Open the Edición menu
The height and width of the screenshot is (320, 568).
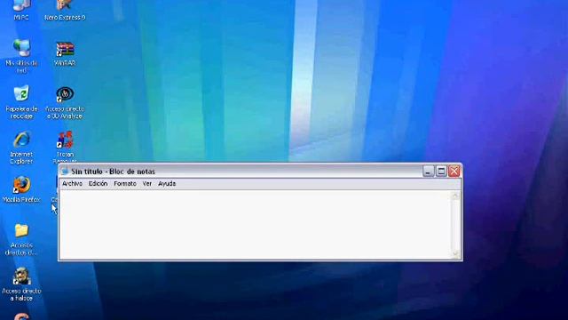[x=98, y=184]
